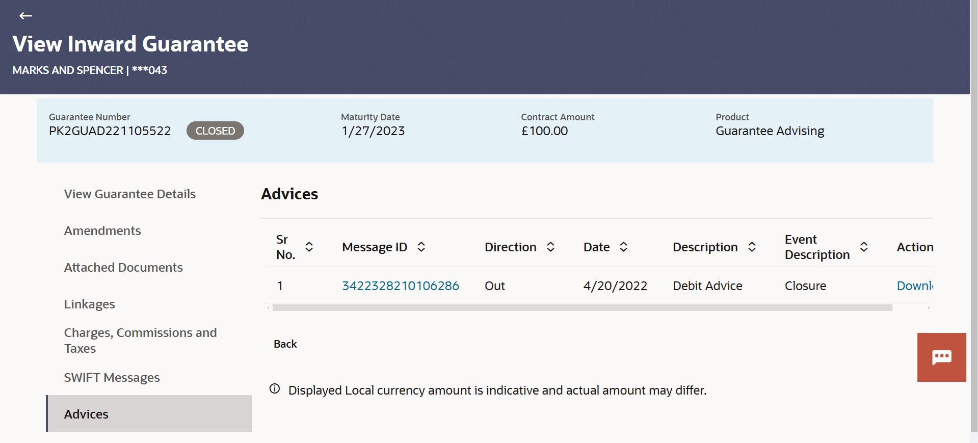978x443 pixels.
Task: Click the Sr No. cell showing 1
Action: pos(280,286)
